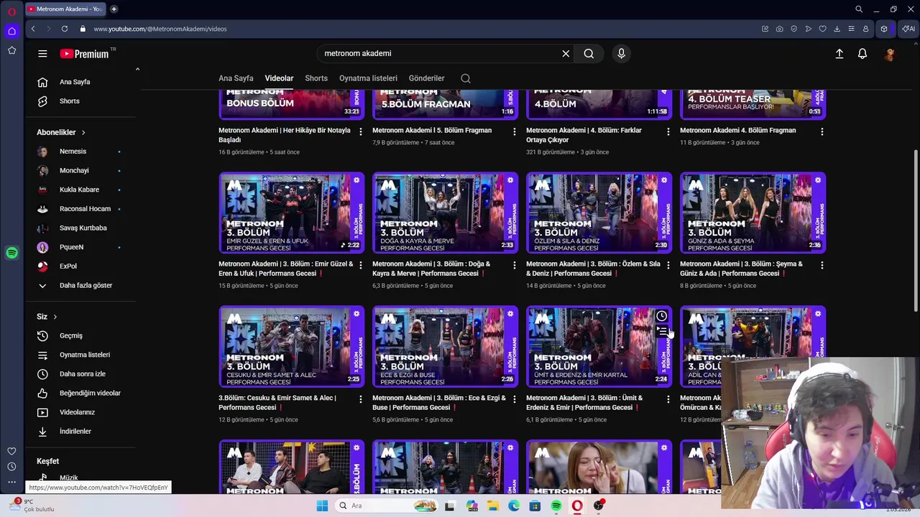Open the YouTube guide hamburger menu

point(42,53)
